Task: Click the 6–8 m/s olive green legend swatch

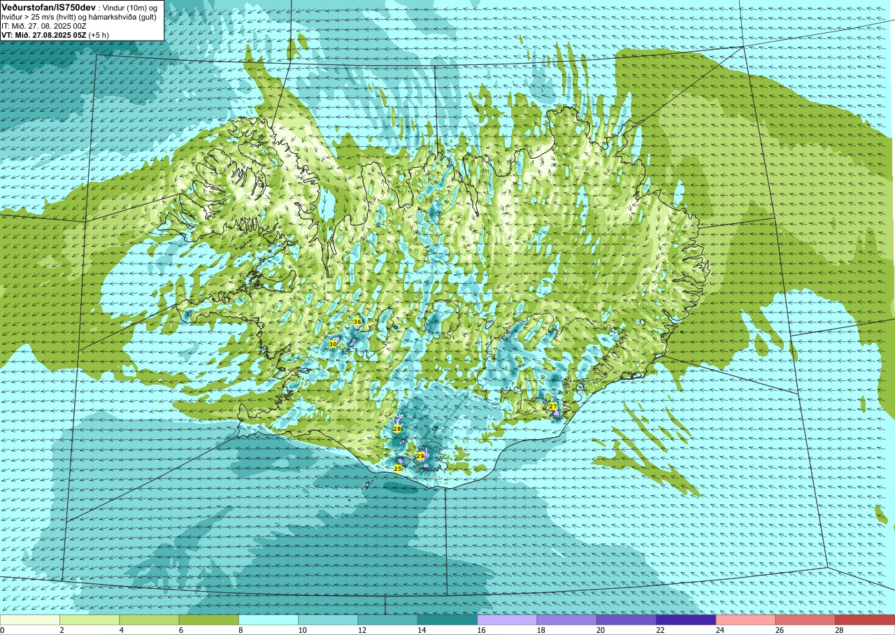Action: [x=209, y=620]
